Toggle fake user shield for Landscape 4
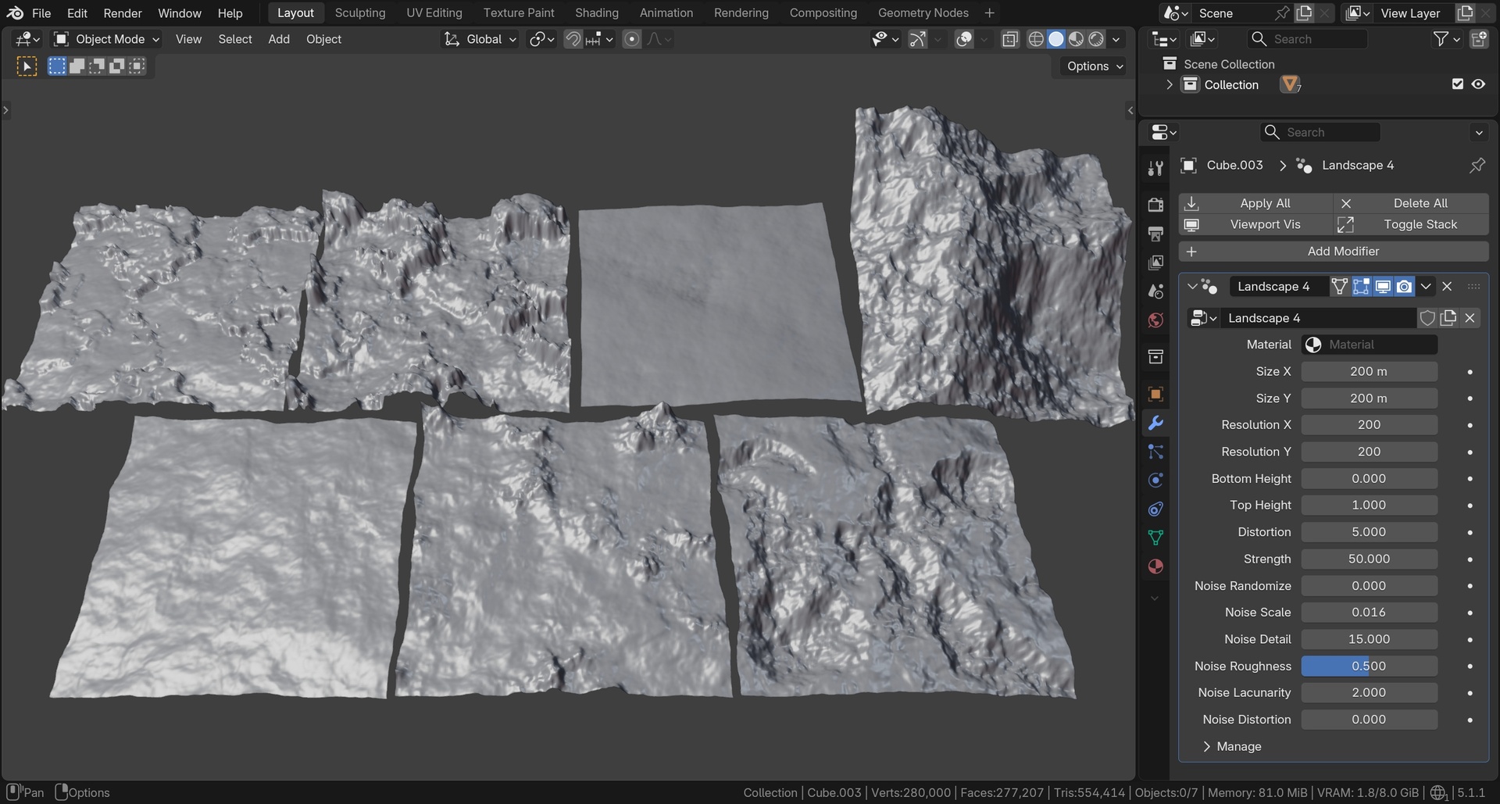The width and height of the screenshot is (1500, 804). click(x=1427, y=318)
